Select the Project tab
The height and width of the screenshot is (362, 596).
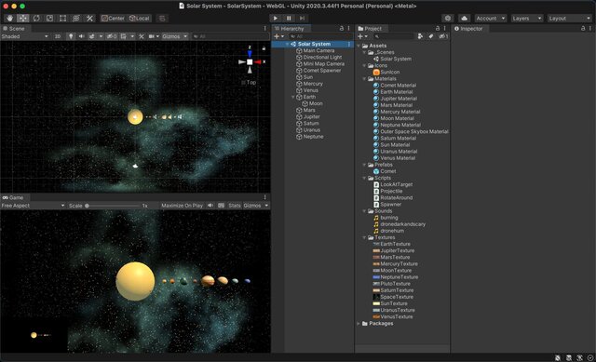point(371,29)
